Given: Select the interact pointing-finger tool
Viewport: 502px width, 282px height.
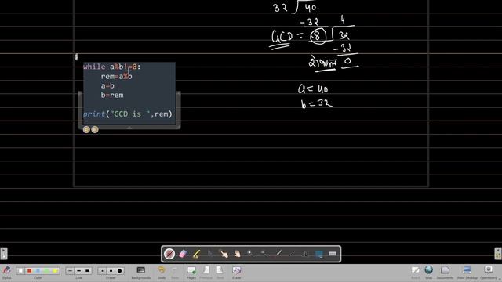Looking at the screenshot, I should point(223,254).
